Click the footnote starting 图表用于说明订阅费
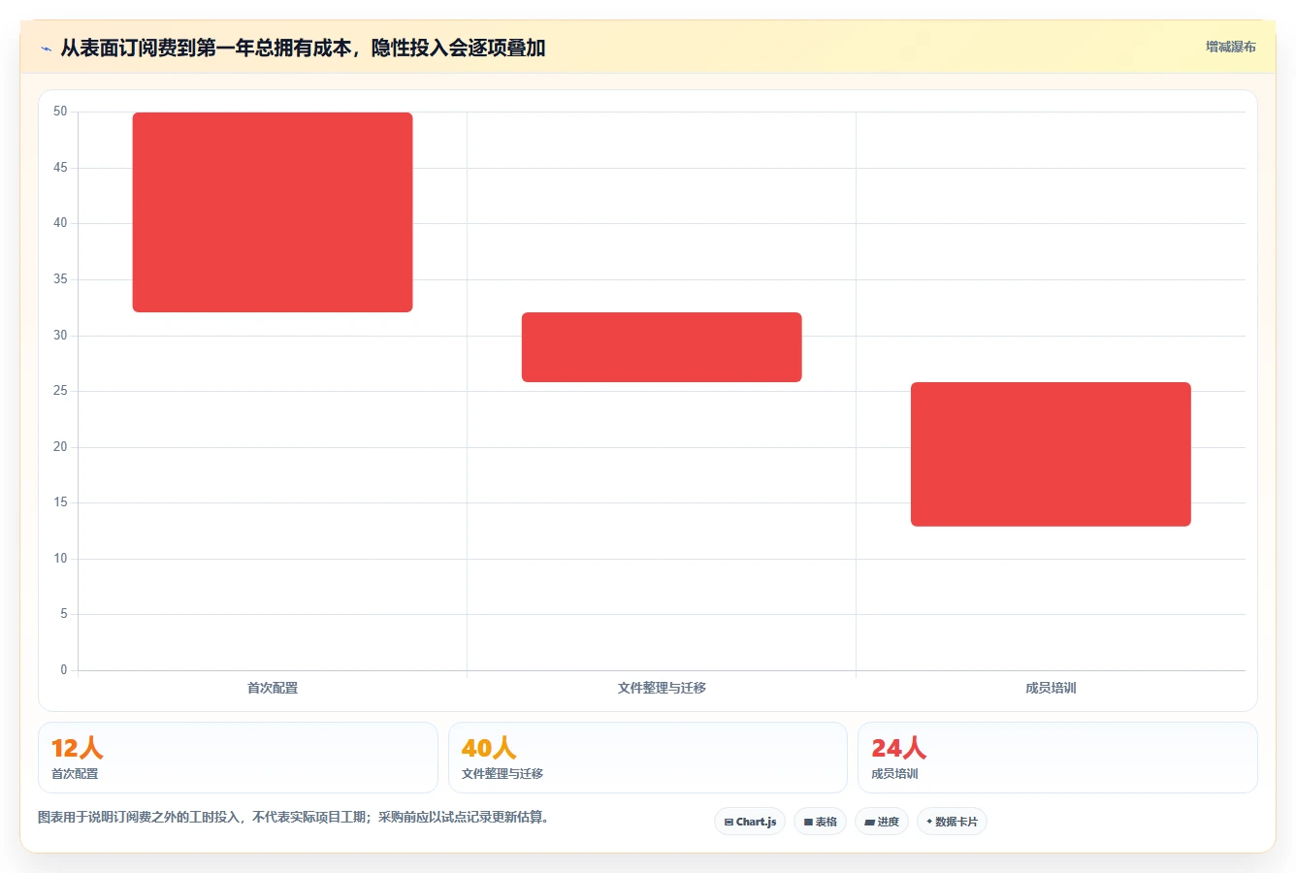Image resolution: width=1296 pixels, height=873 pixels. (x=296, y=817)
